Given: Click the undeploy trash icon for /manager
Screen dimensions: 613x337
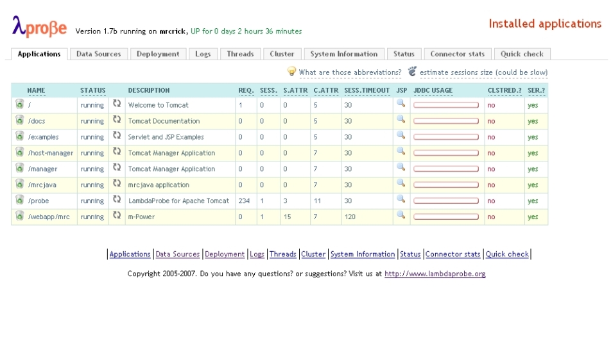Looking at the screenshot, I should coord(19,168).
